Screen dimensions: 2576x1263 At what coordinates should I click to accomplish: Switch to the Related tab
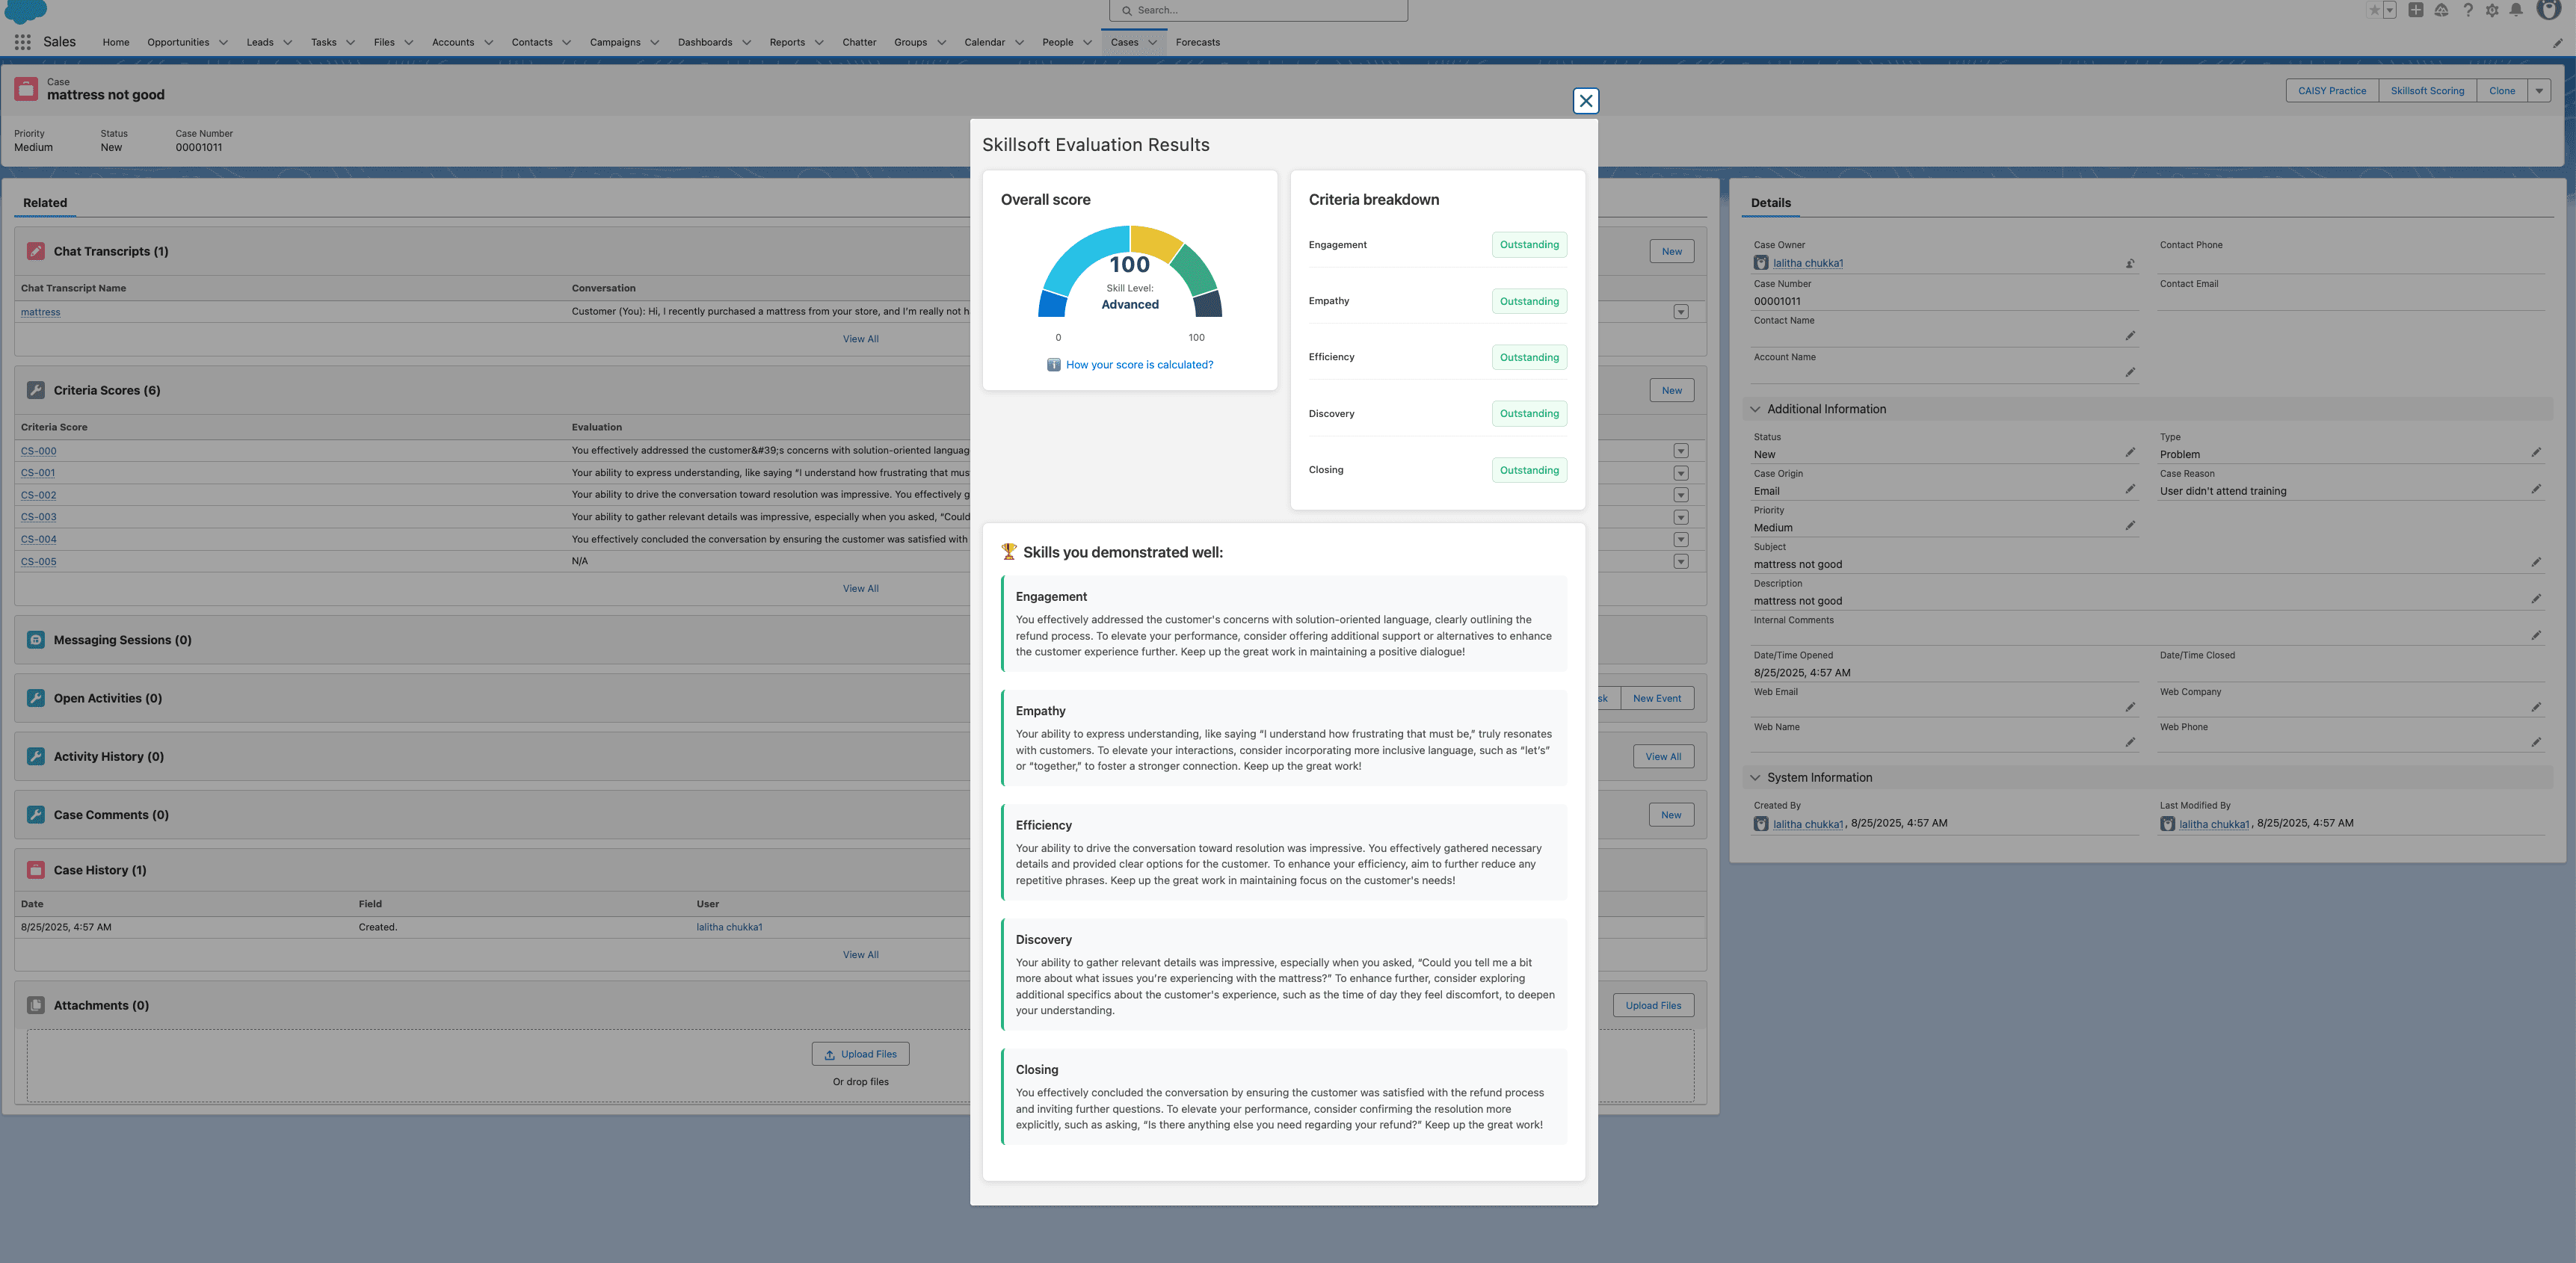pos(45,203)
